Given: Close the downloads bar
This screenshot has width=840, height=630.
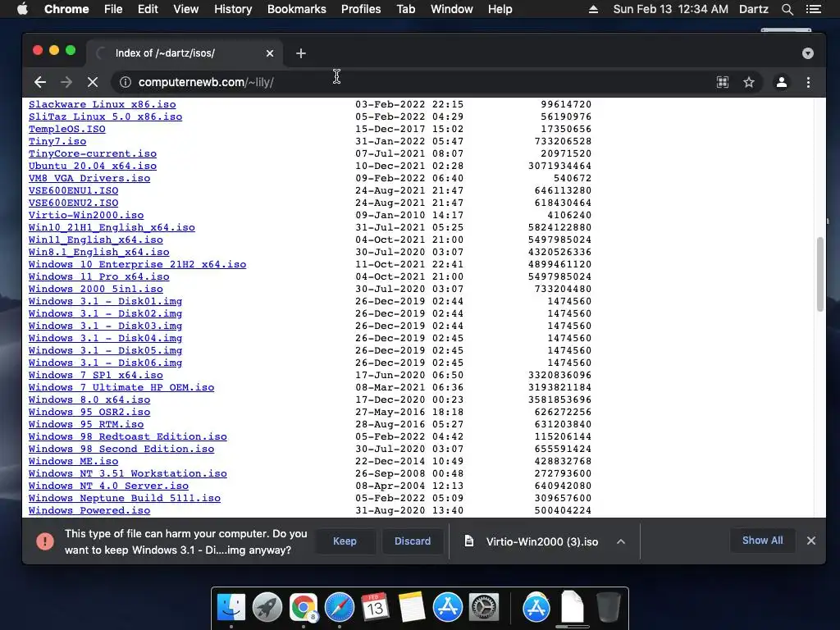Looking at the screenshot, I should [x=811, y=541].
